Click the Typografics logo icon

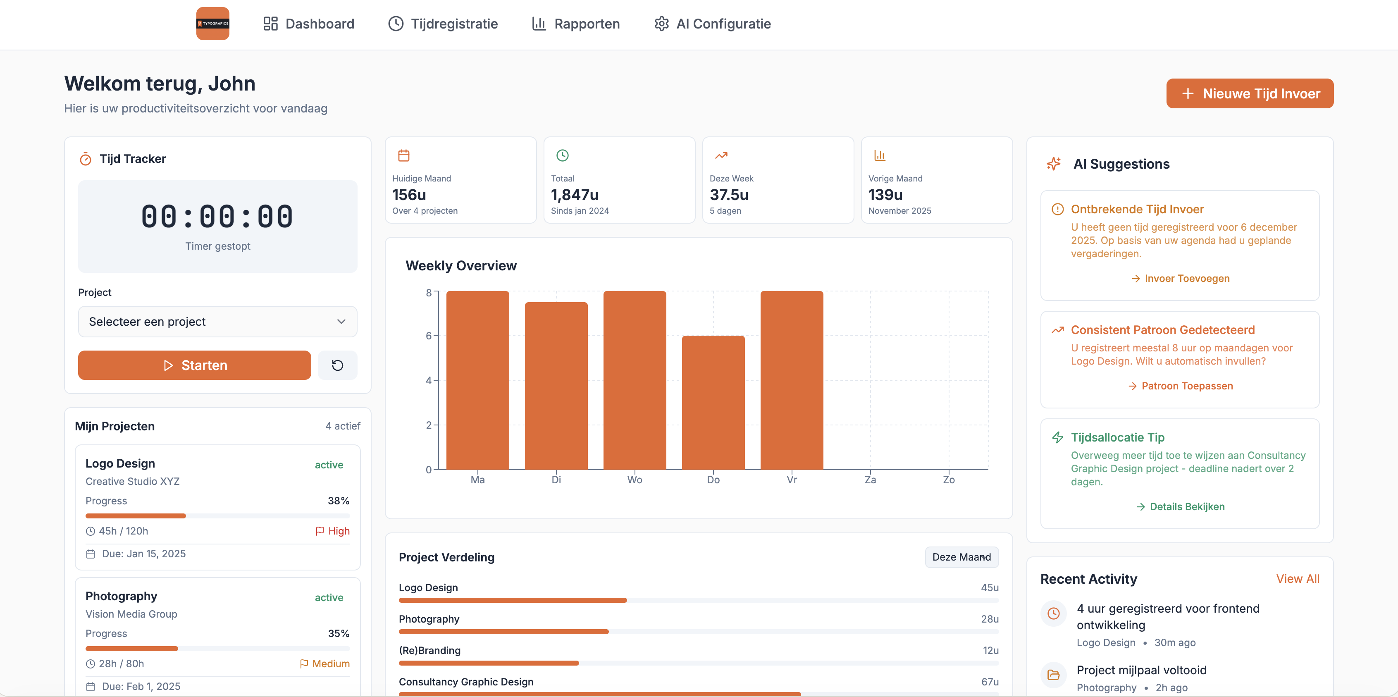click(212, 23)
